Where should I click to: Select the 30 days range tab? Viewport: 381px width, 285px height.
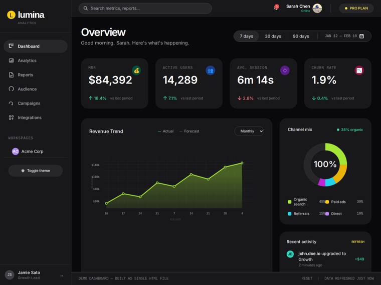273,36
